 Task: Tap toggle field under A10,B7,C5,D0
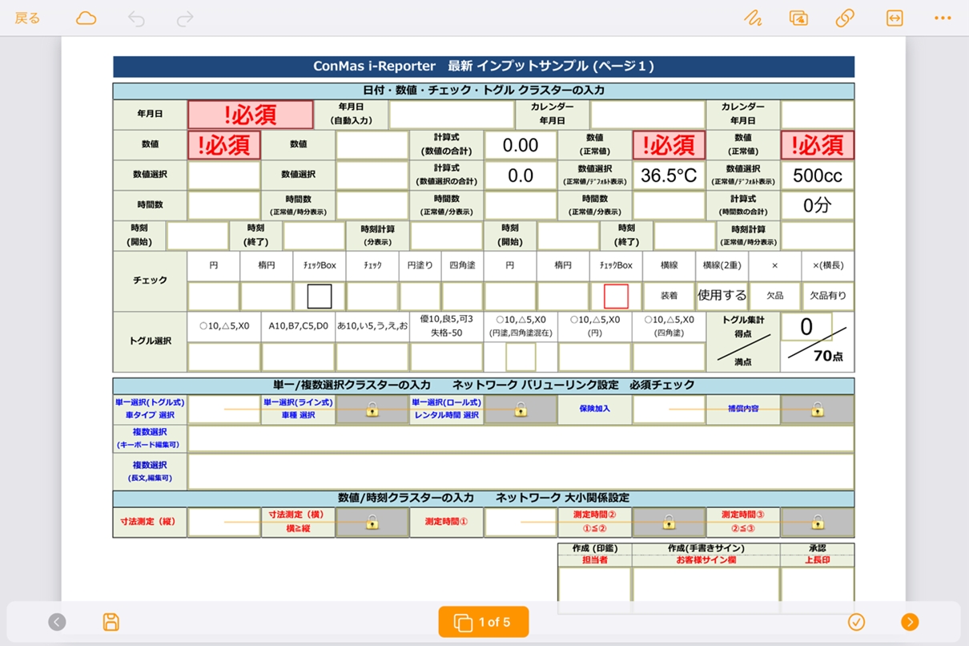pos(298,357)
